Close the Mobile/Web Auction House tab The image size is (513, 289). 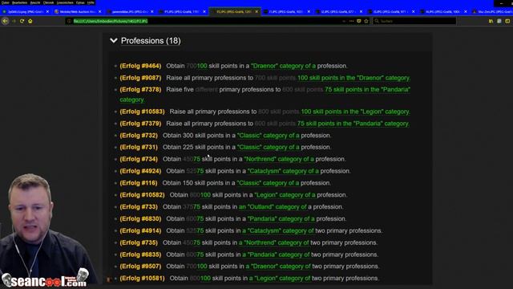point(99,11)
